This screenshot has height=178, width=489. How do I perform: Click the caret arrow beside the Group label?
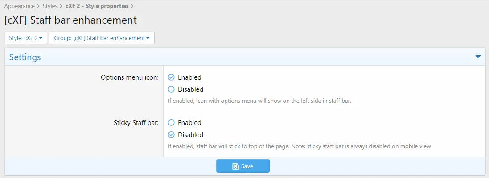click(148, 38)
